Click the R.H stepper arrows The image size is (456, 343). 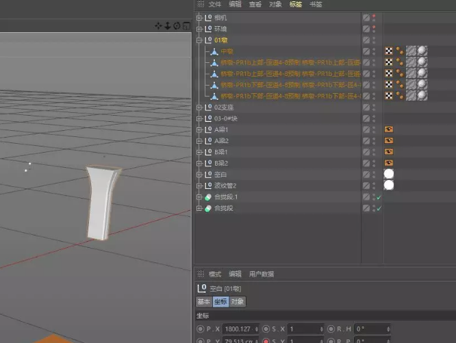(x=388, y=329)
